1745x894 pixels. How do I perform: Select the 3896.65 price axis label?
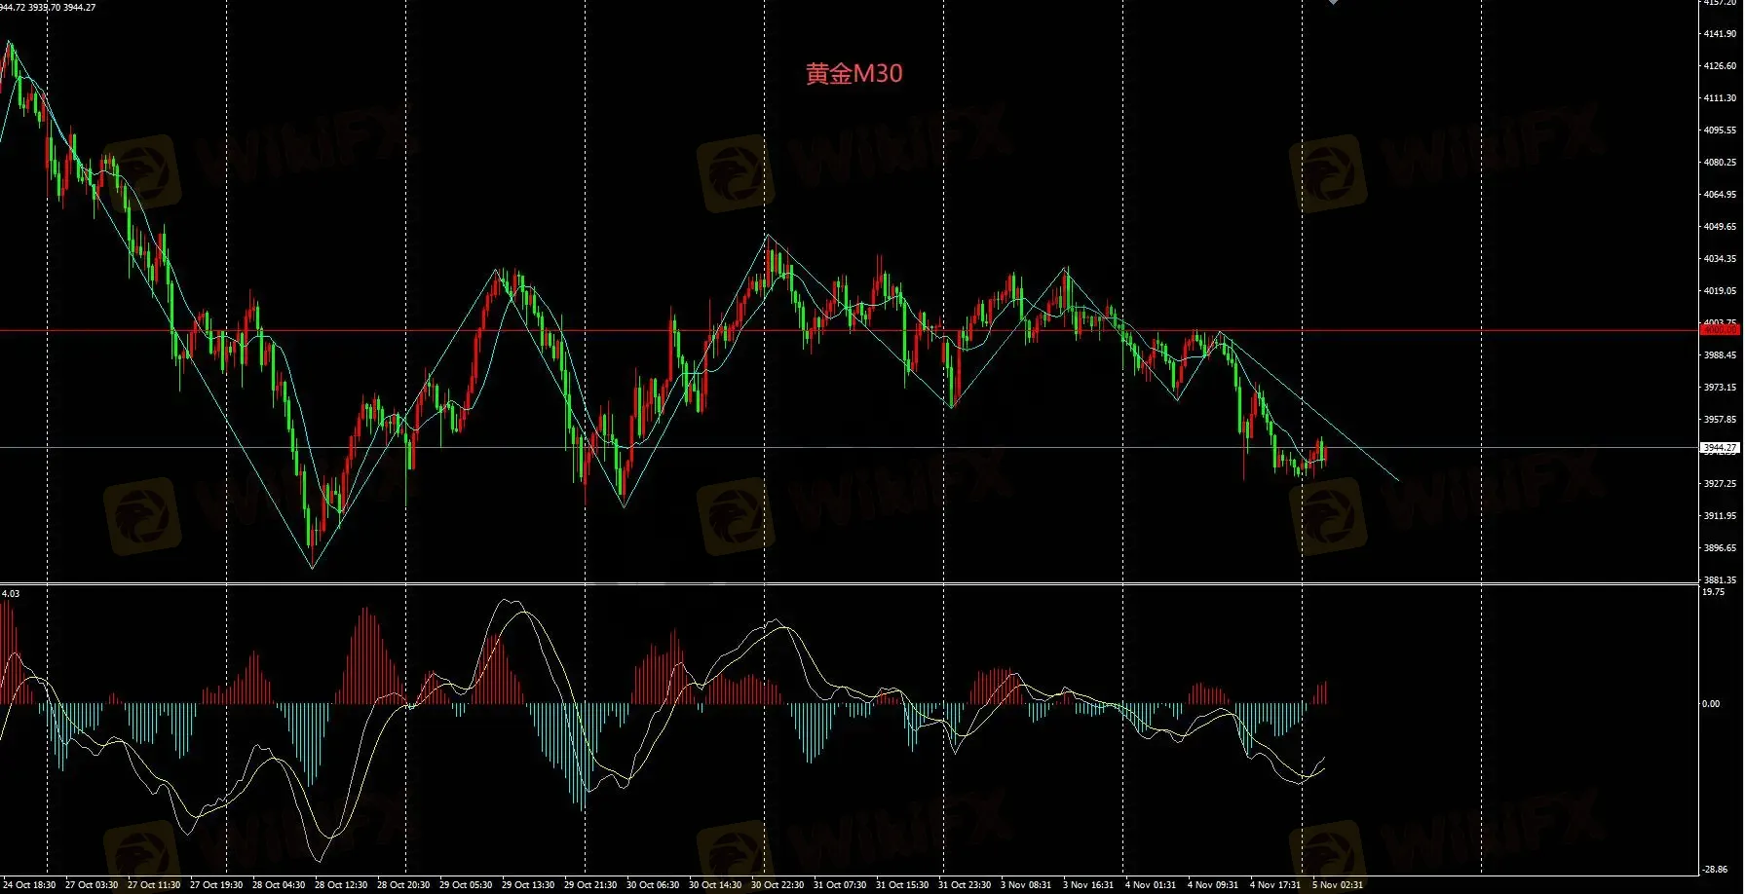pyautogui.click(x=1720, y=548)
